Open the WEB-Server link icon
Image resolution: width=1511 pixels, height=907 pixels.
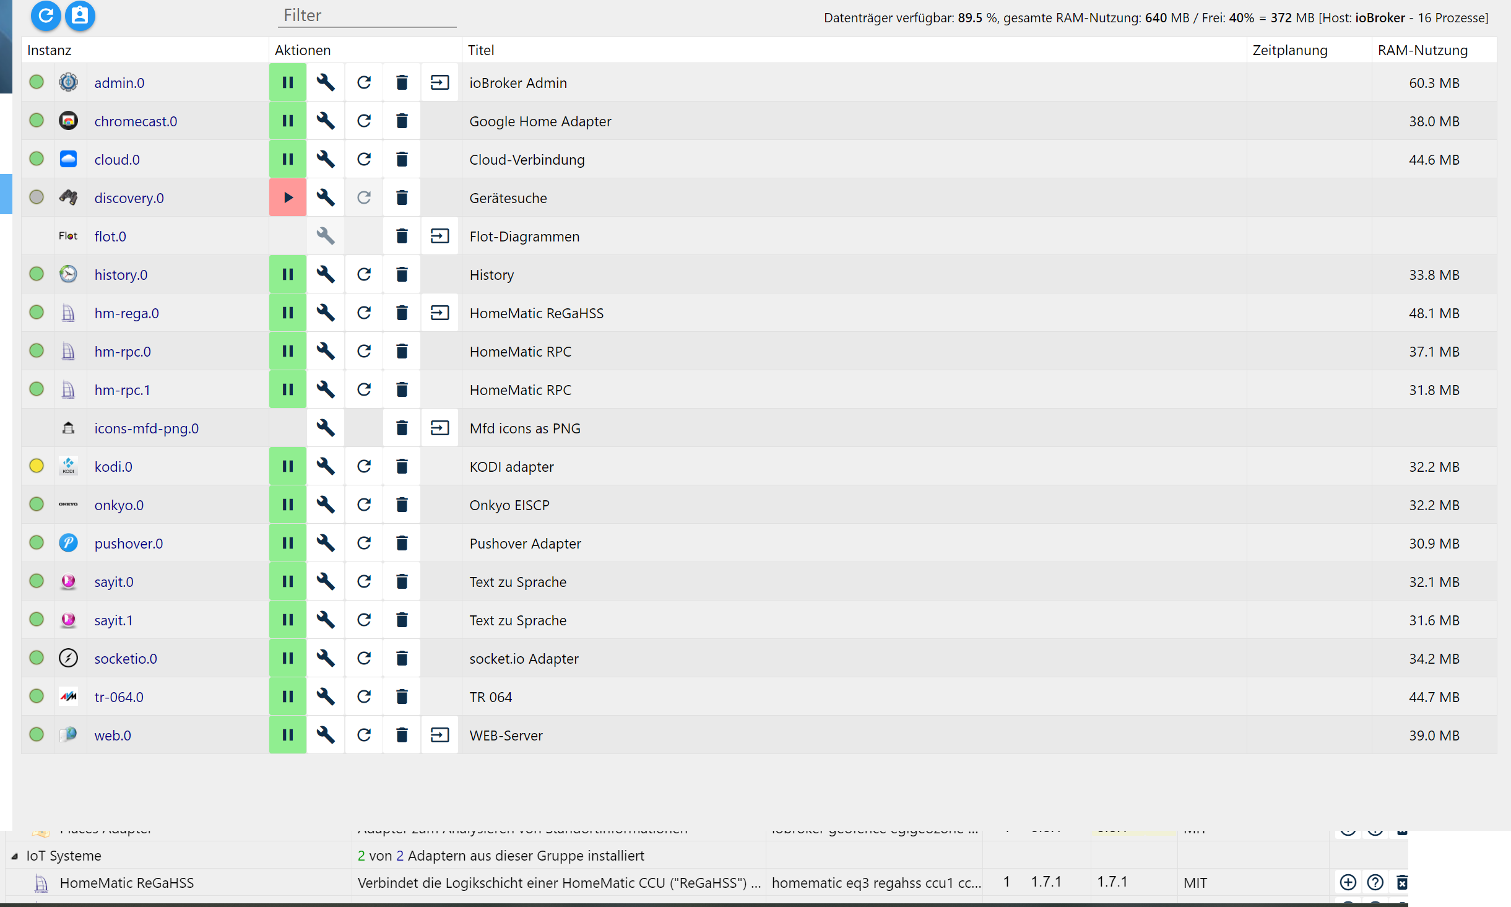click(x=440, y=735)
